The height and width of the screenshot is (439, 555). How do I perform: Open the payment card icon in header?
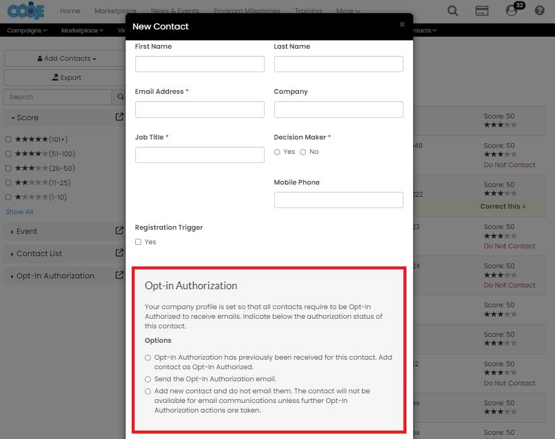pyautogui.click(x=481, y=11)
